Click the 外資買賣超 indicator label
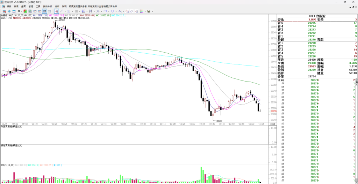Viewport: 358px width, 184px height. [11, 126]
